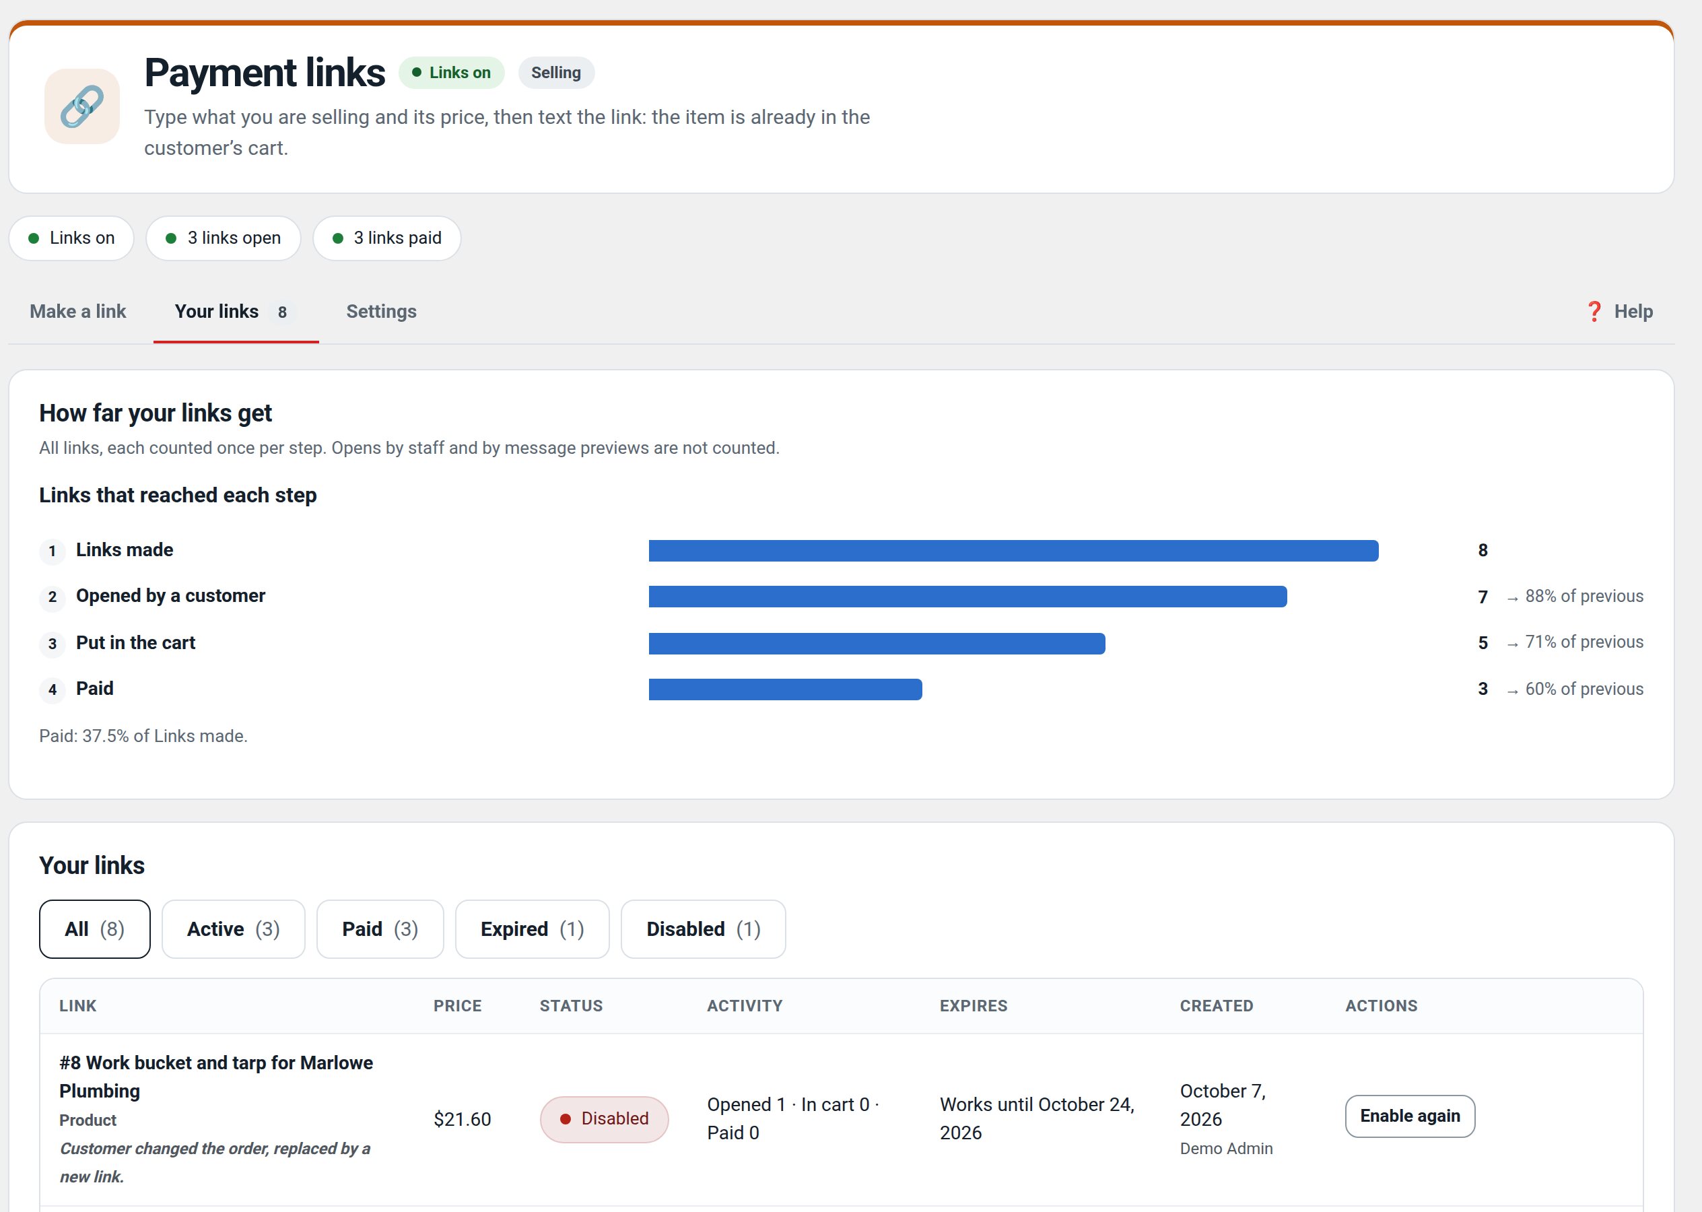Click the green Links on badge in header
Image resolution: width=1702 pixels, height=1212 pixels.
tap(452, 73)
